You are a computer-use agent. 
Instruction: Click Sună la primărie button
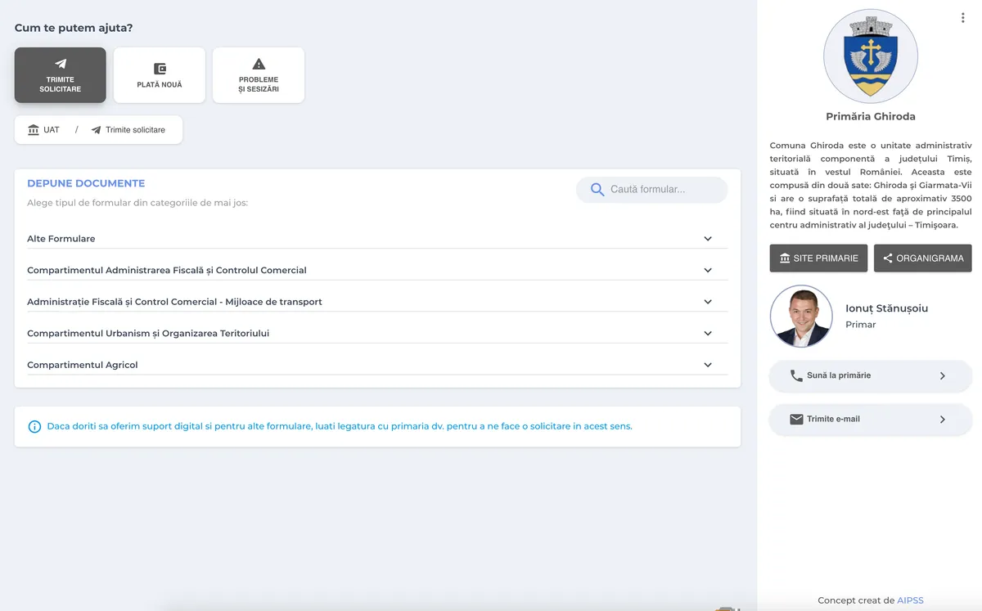tap(871, 375)
